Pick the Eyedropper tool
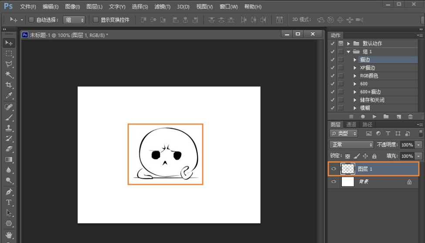 coord(9,96)
